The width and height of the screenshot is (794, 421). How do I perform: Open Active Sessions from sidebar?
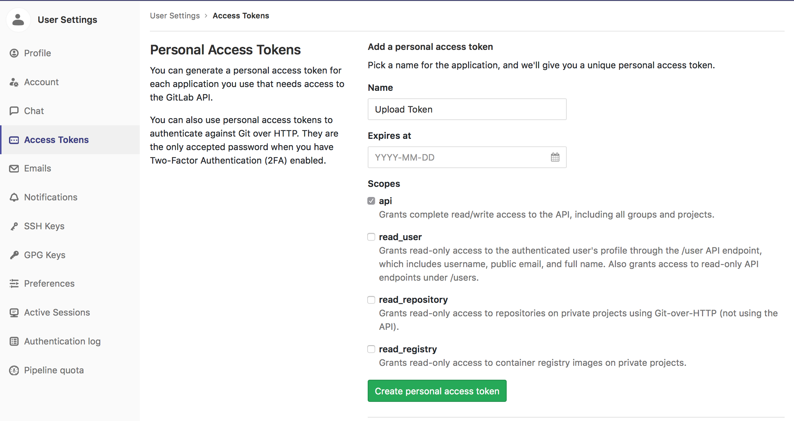click(57, 313)
